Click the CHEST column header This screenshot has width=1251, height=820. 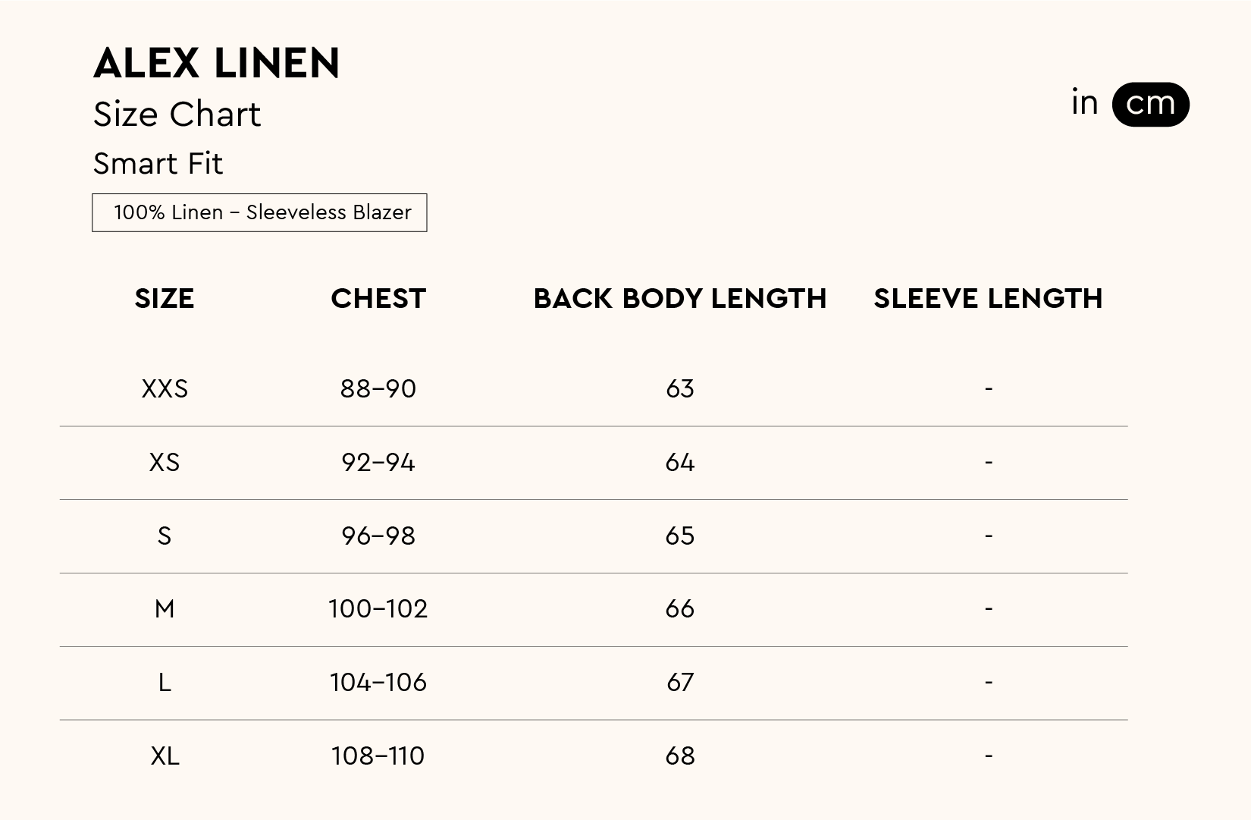coord(378,299)
